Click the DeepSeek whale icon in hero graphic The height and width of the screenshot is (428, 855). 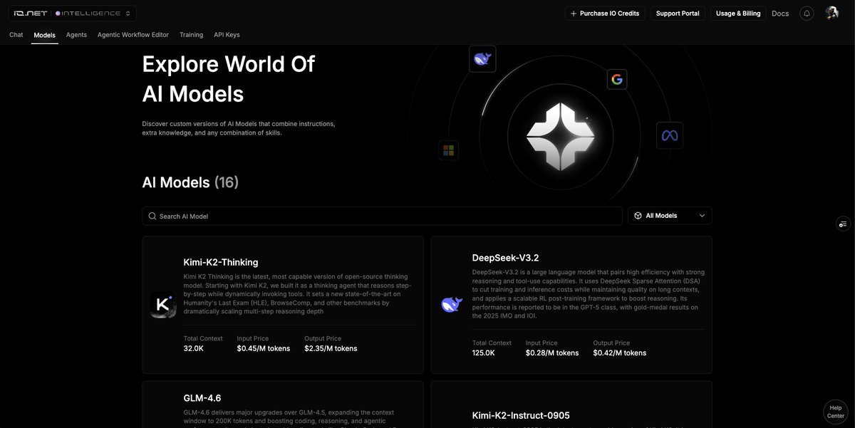coord(482,59)
